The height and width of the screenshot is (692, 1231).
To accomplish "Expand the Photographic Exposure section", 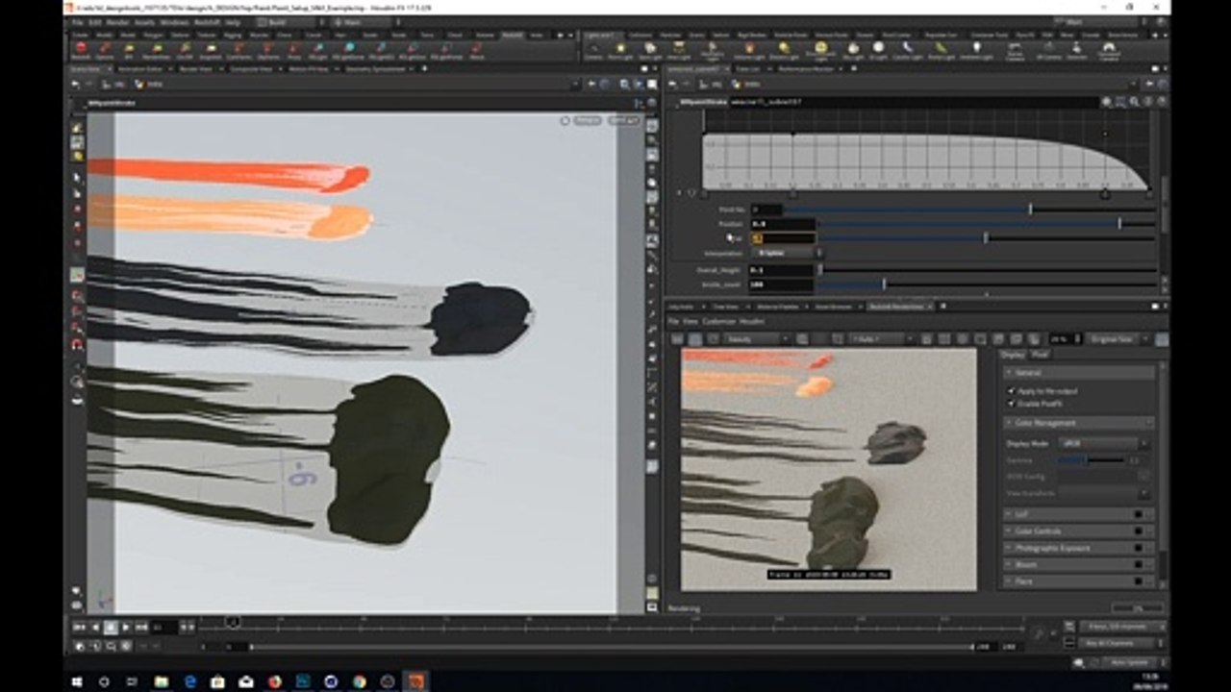I will click(1077, 548).
